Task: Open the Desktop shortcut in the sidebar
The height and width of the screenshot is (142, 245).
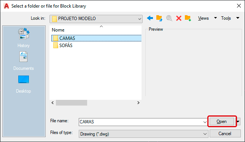Action: [24, 84]
